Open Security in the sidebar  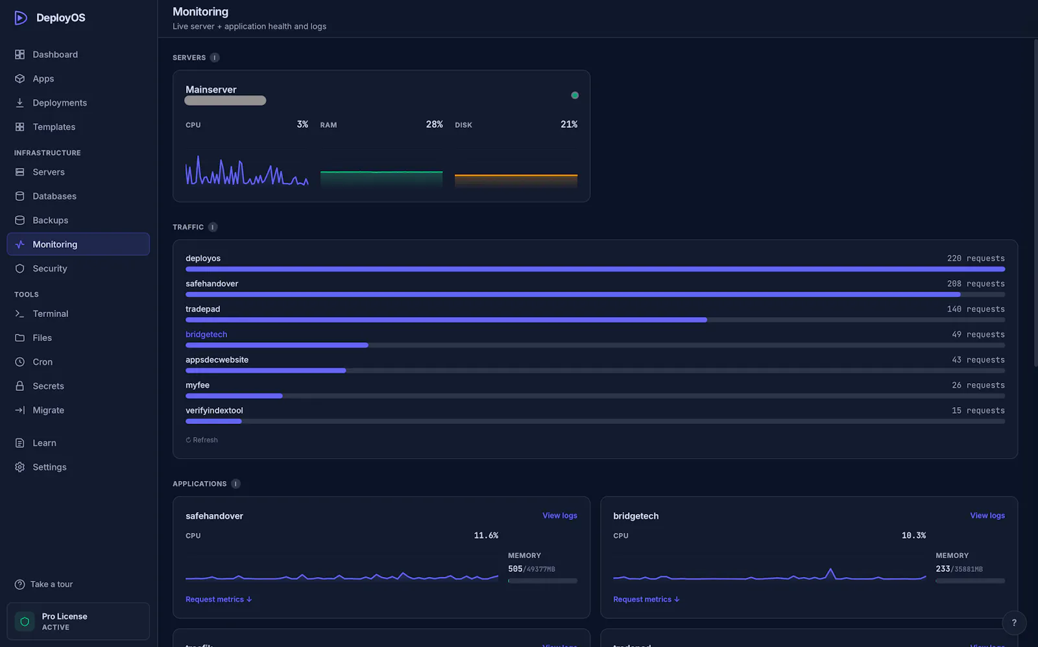click(78, 268)
